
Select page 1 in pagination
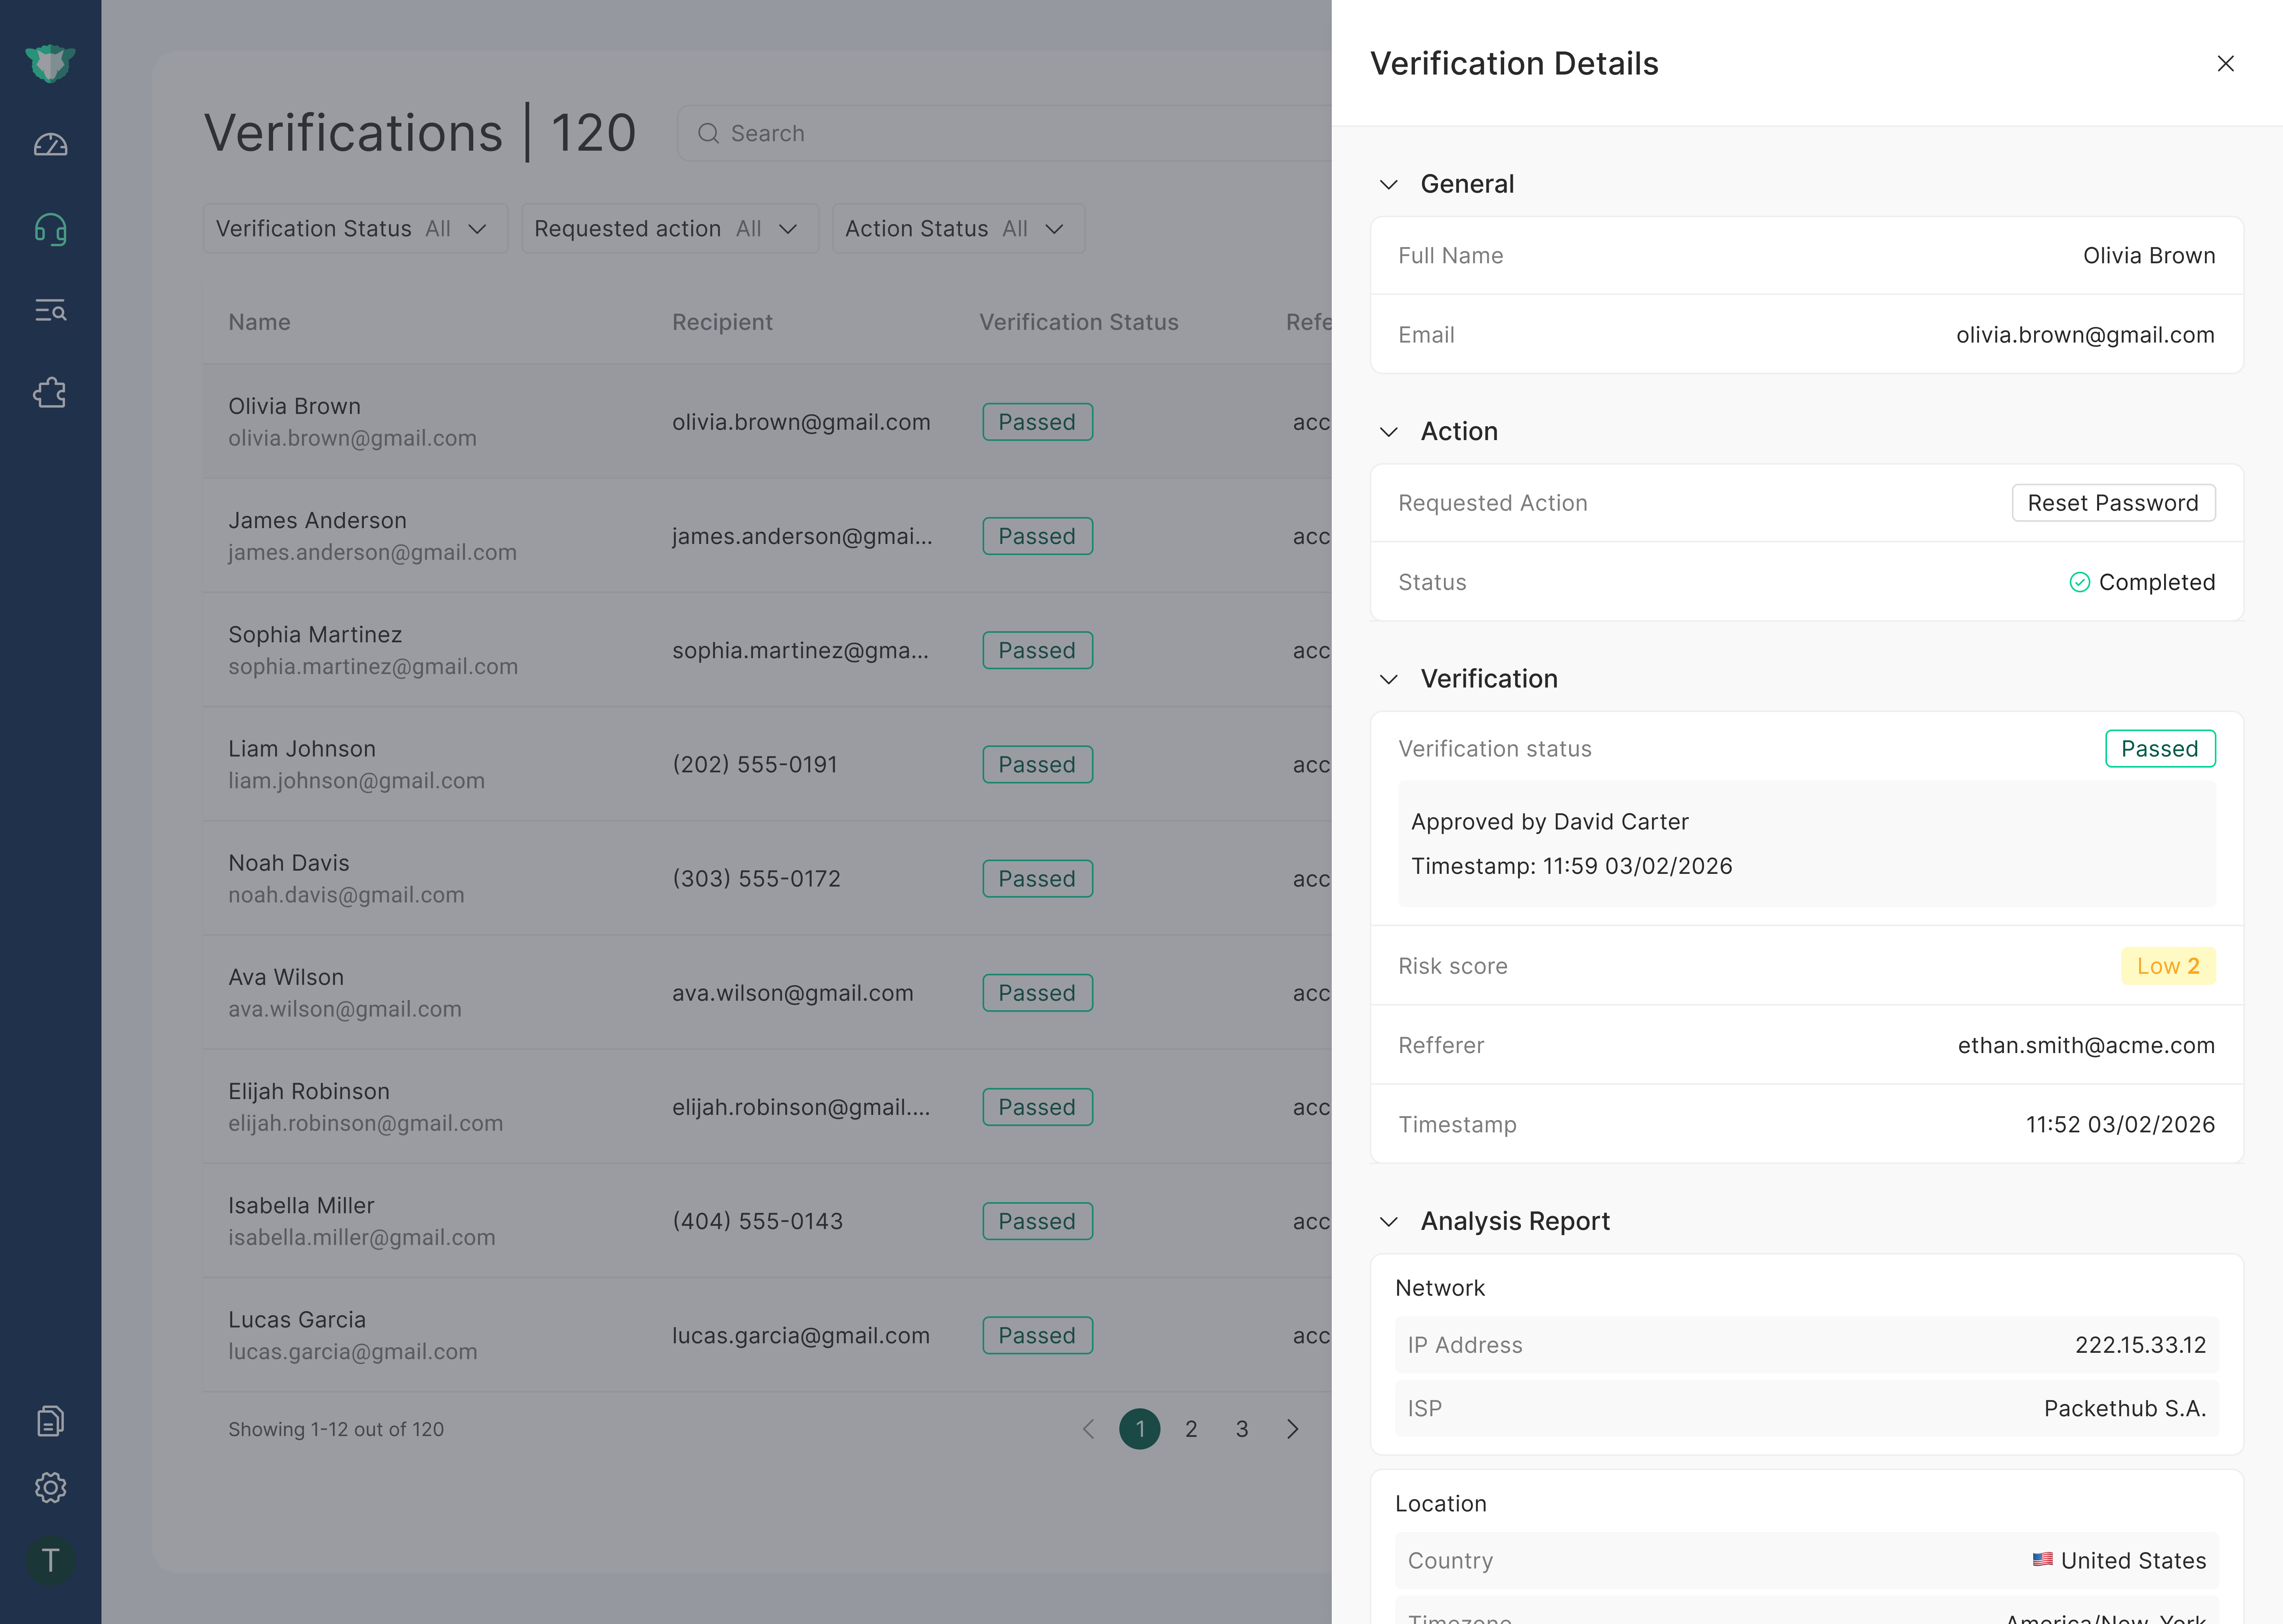[1140, 1429]
